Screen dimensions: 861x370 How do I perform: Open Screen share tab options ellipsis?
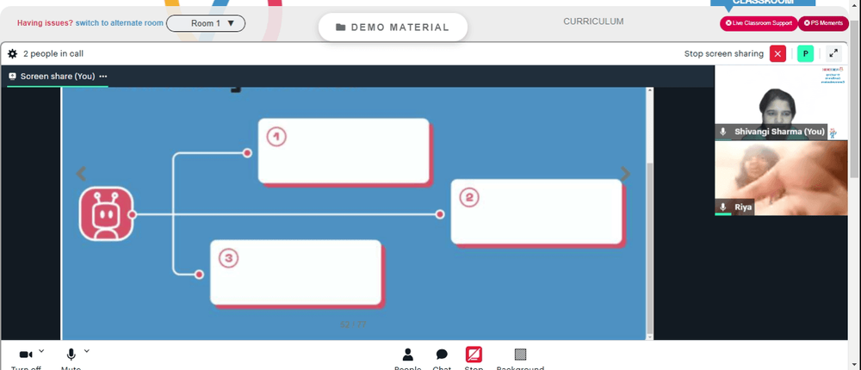103,77
